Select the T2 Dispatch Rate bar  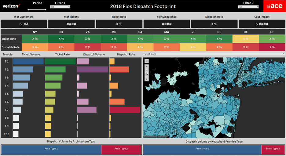[x=119, y=69]
